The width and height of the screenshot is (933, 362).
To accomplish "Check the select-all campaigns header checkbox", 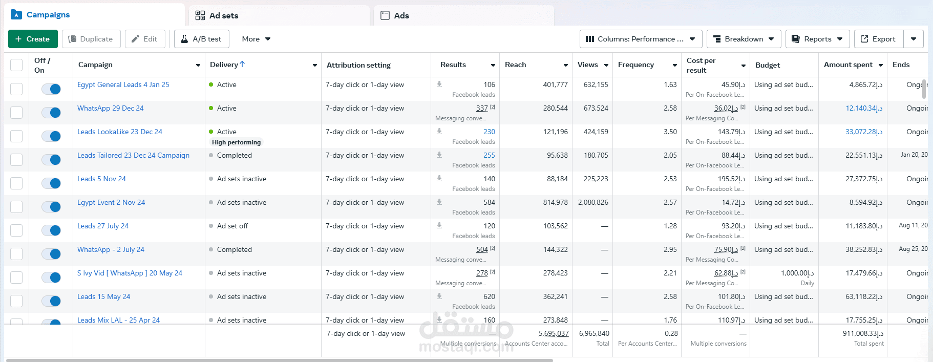I will point(16,65).
